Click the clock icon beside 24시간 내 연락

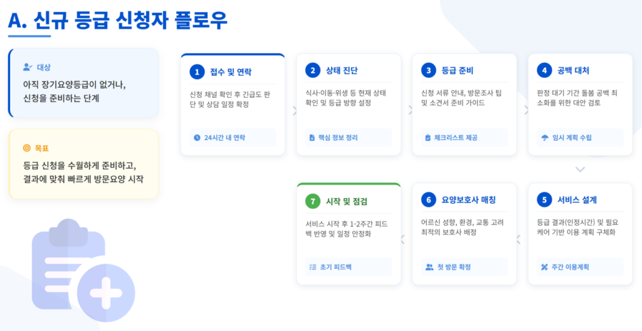(197, 138)
